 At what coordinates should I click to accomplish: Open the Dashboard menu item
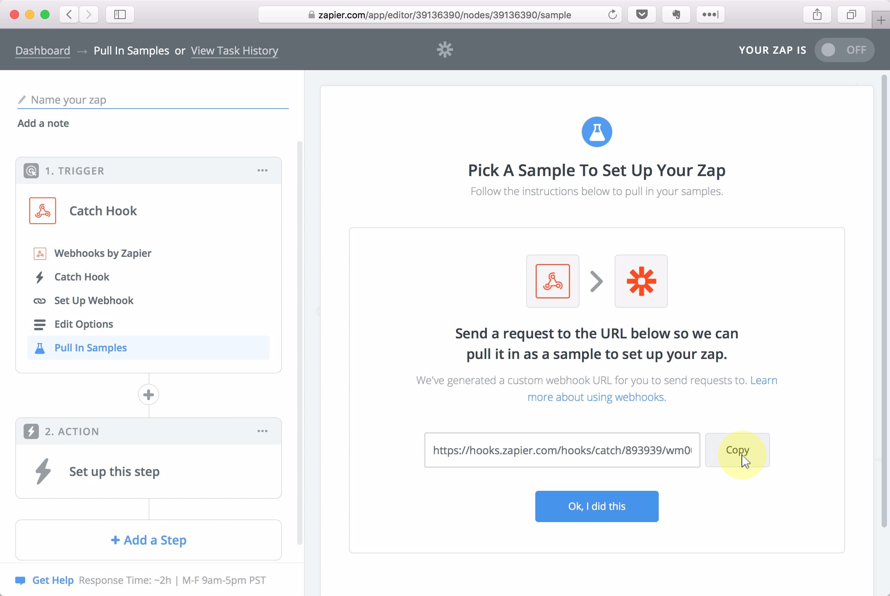click(x=42, y=50)
